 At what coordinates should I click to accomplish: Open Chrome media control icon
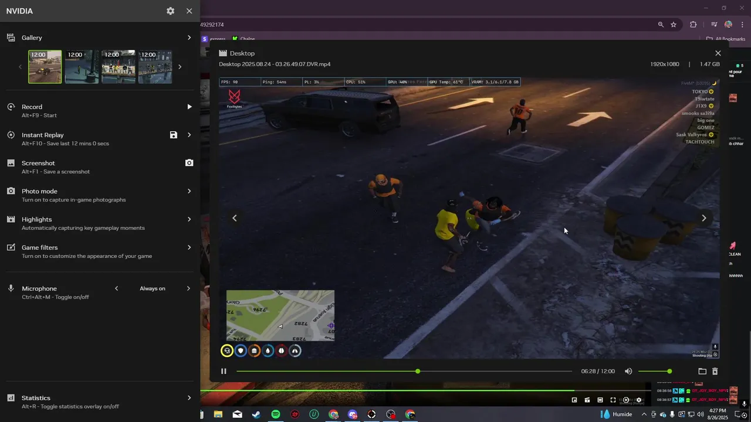[x=714, y=25]
